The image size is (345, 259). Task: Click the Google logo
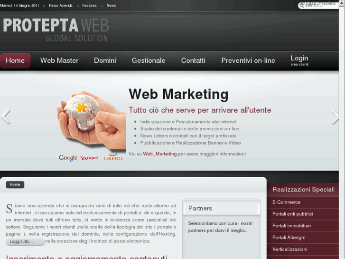(68, 158)
